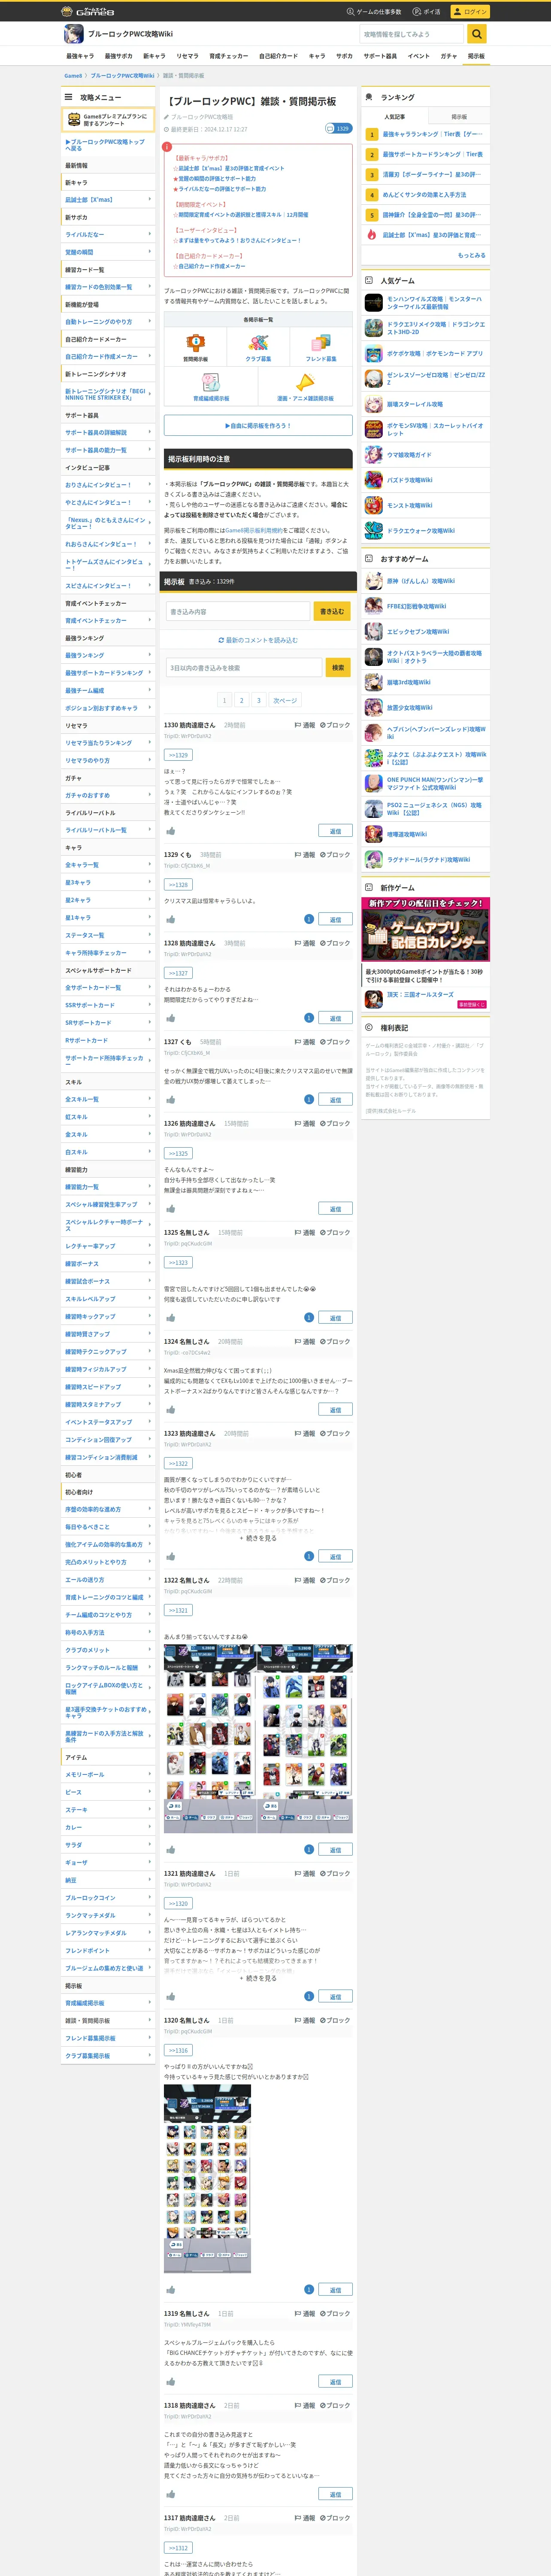
Task: Go to 次ページ in pagination
Action: point(285,700)
